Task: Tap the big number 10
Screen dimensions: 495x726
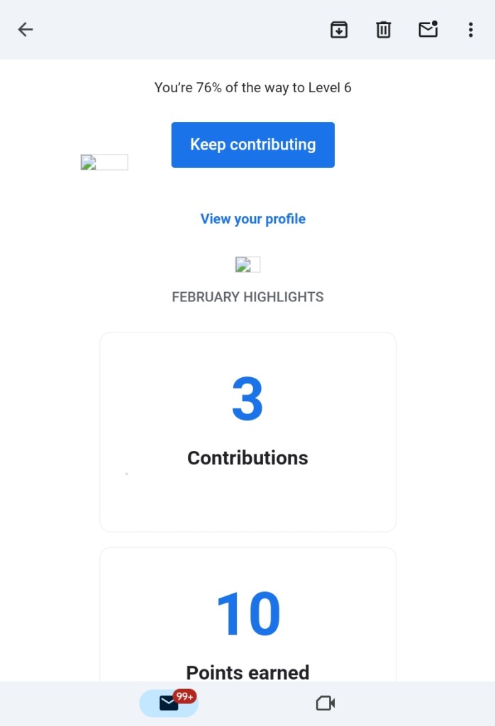Action: click(247, 614)
